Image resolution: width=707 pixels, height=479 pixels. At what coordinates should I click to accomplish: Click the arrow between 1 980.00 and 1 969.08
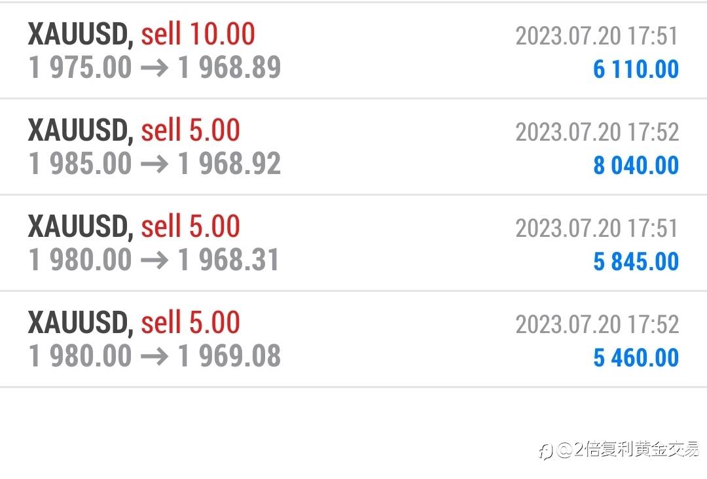tap(154, 357)
